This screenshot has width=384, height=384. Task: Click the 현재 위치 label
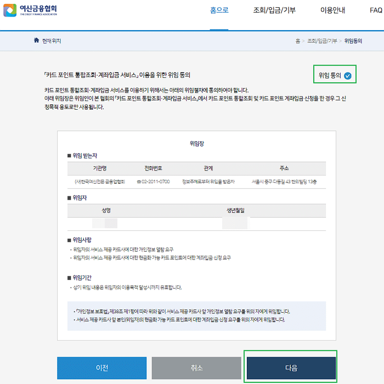(x=52, y=41)
